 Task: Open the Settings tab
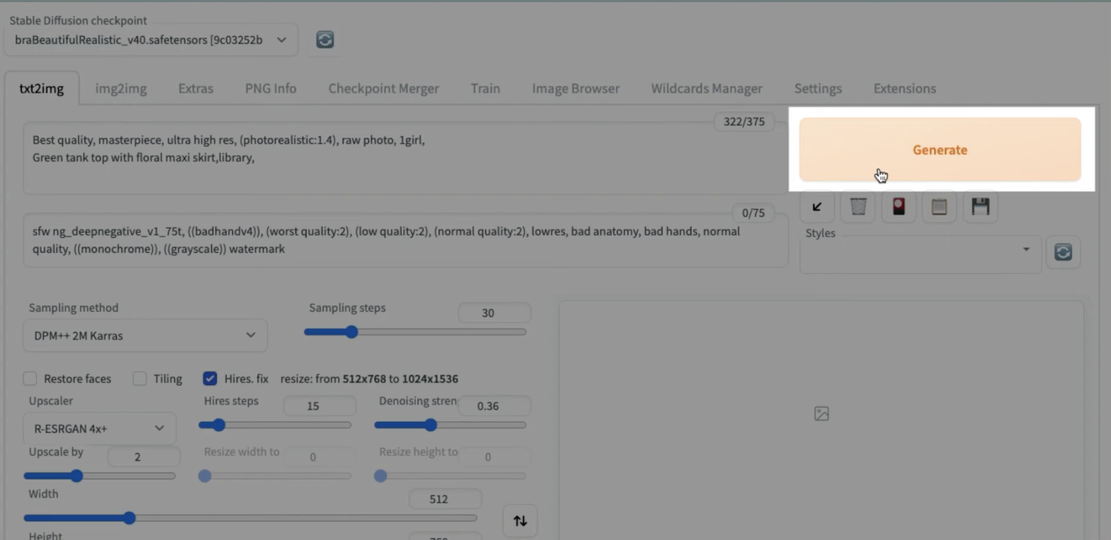(818, 88)
